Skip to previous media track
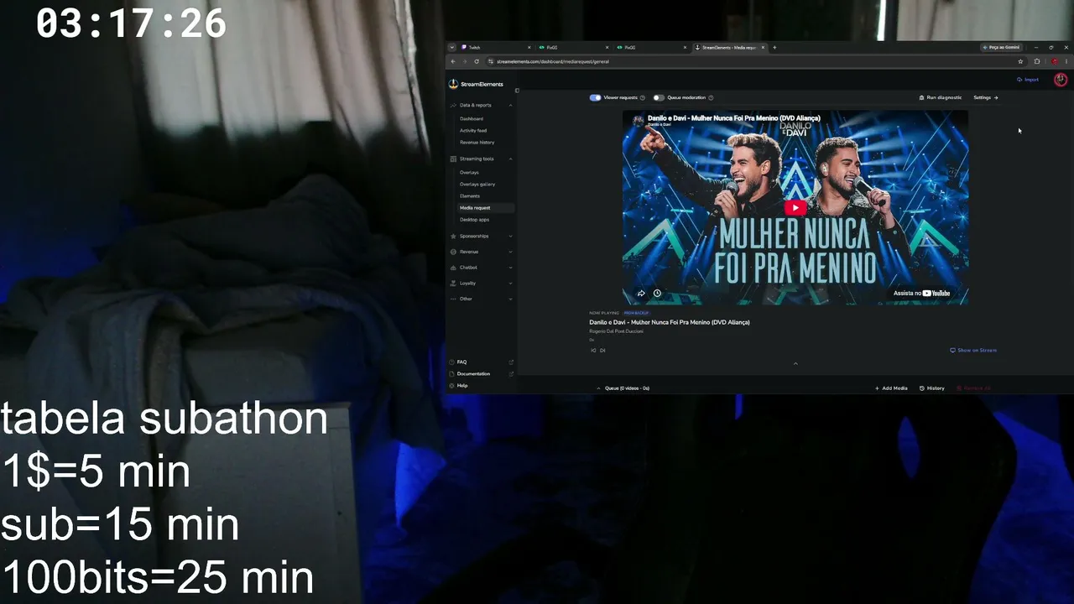Viewport: 1074px width, 604px height. click(x=593, y=351)
